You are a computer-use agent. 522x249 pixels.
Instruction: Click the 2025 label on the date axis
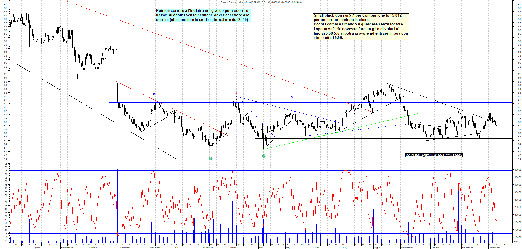pos(176,248)
